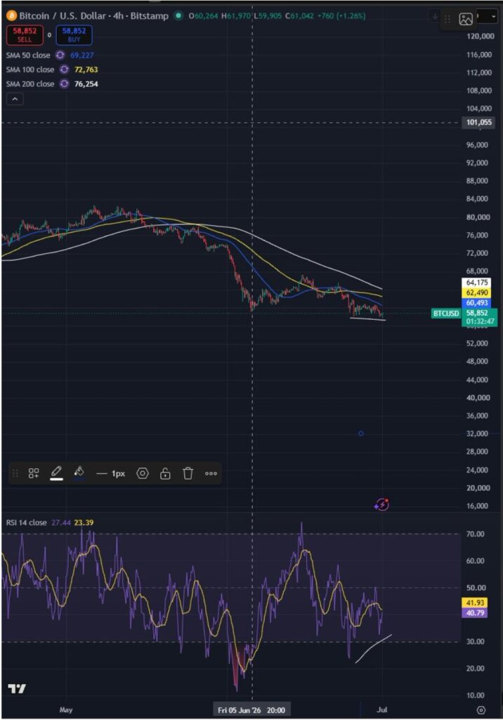Click the yellow 41.93 RSI value tag
Viewport: 503px width, 720px height.
[475, 603]
